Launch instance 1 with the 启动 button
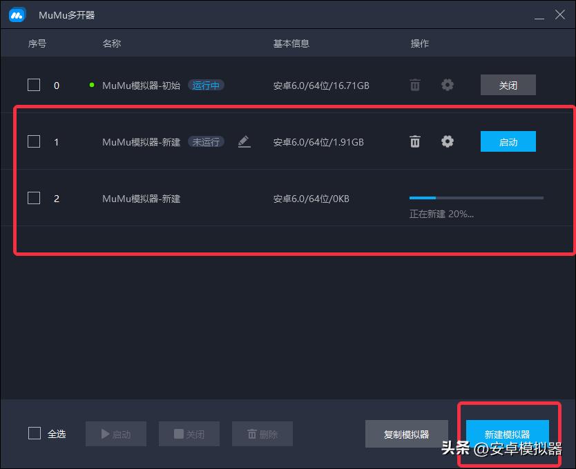Image resolution: width=576 pixels, height=469 pixels. pos(508,141)
